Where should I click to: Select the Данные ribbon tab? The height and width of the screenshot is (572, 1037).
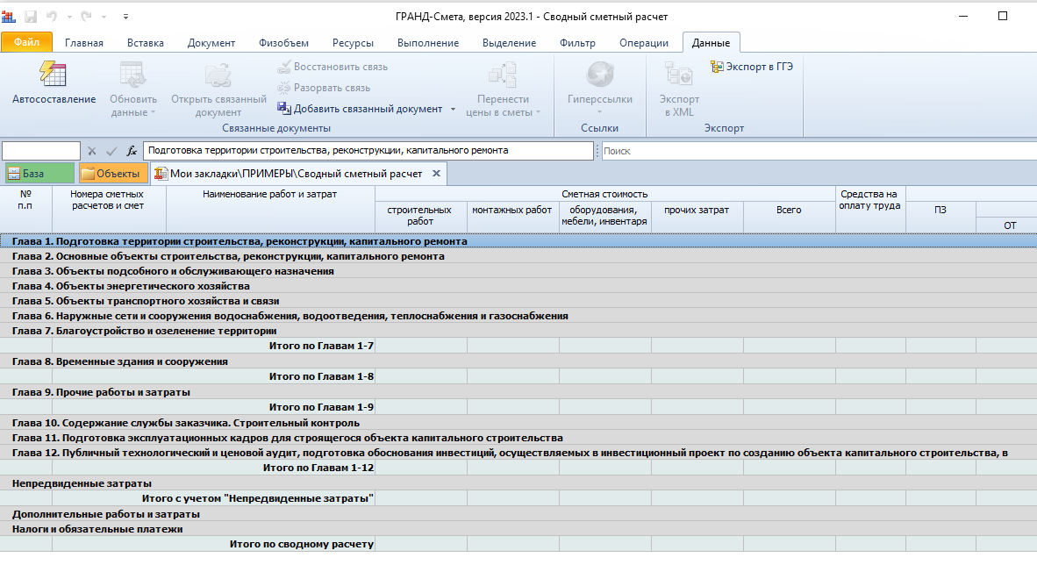[x=711, y=43]
